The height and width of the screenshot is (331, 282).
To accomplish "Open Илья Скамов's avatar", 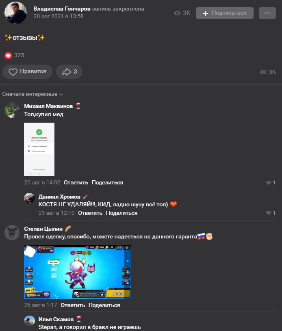I will [x=29, y=321].
